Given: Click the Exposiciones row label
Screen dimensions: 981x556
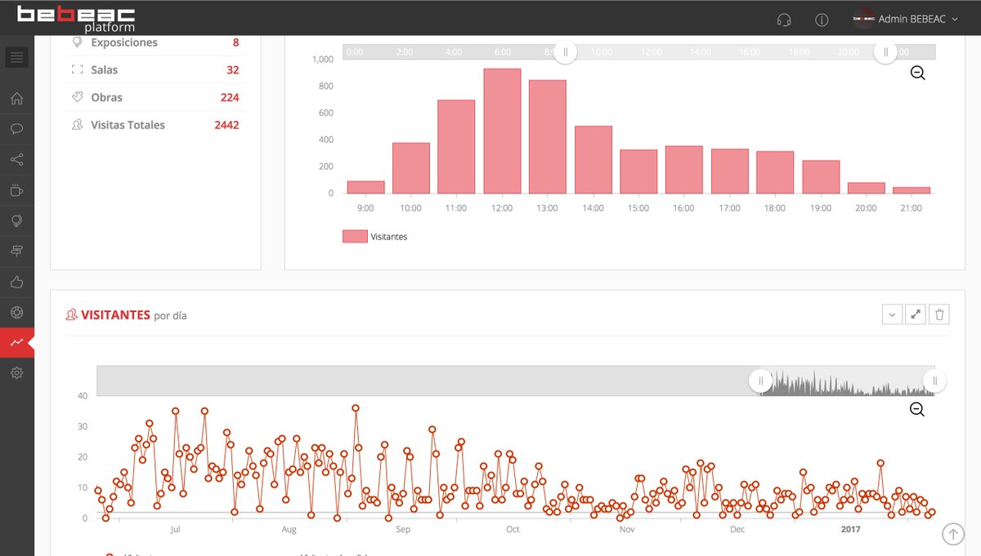Looking at the screenshot, I should coord(124,42).
